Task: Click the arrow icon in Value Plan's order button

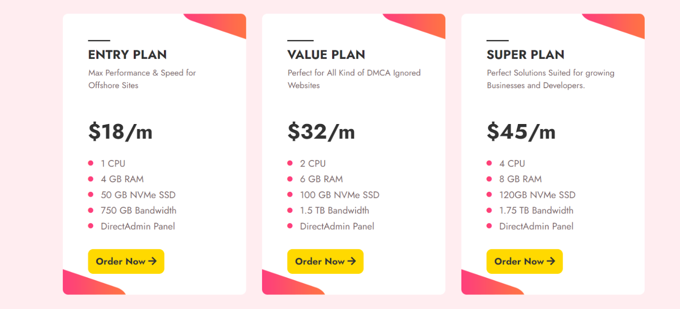Action: click(x=351, y=261)
